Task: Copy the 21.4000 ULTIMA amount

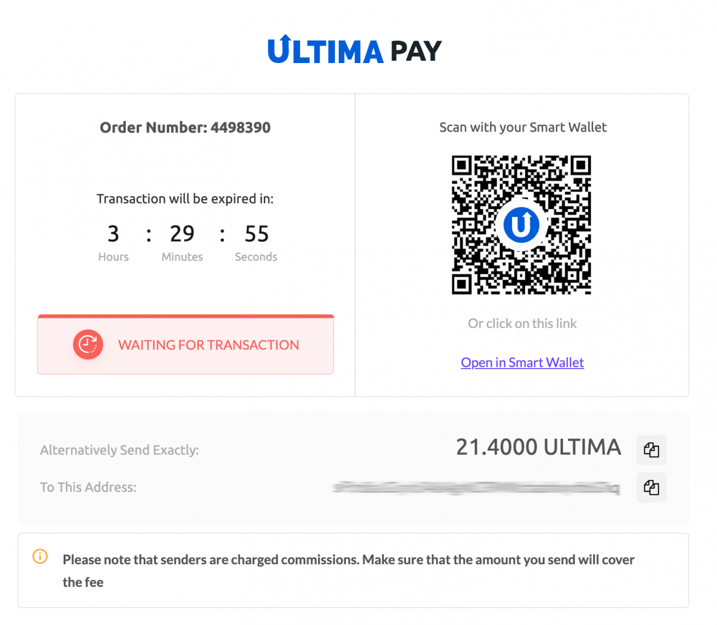Action: coord(651,450)
